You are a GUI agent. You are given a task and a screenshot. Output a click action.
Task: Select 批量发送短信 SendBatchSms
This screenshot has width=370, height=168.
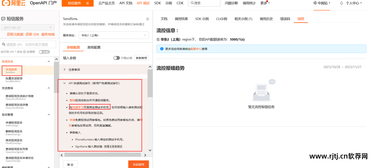click(x=14, y=80)
